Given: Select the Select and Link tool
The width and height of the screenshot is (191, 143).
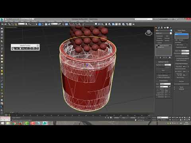Looking at the screenshot, I should tap(9, 24).
